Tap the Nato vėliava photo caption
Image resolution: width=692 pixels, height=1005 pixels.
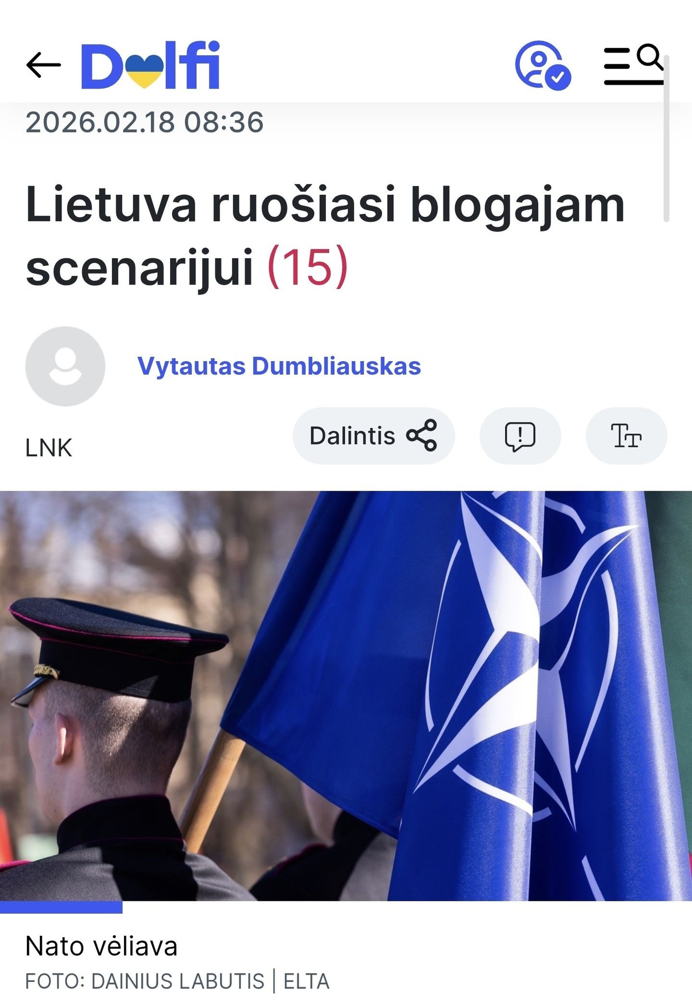101,946
